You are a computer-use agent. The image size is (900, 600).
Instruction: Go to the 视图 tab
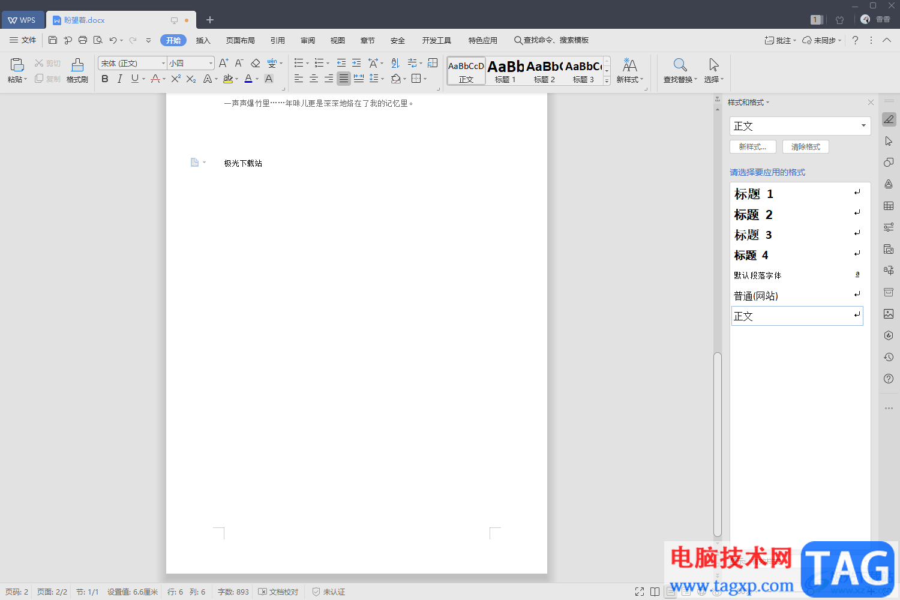pyautogui.click(x=338, y=40)
